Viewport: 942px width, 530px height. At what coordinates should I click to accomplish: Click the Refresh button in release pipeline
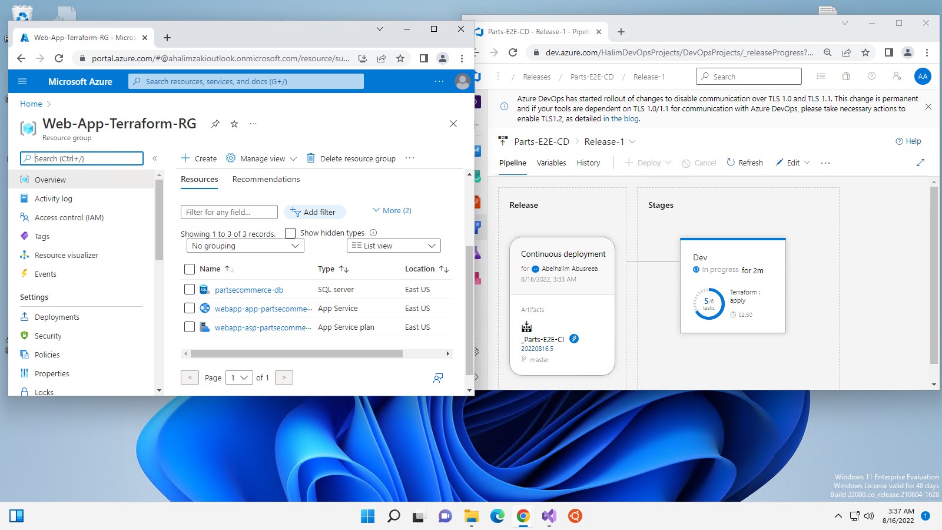pos(745,163)
